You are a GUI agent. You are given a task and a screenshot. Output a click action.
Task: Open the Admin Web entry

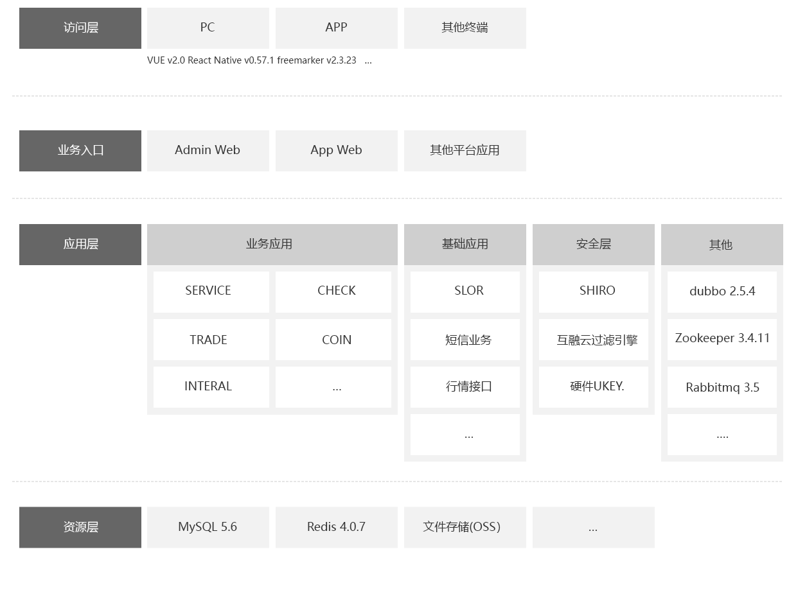(208, 150)
